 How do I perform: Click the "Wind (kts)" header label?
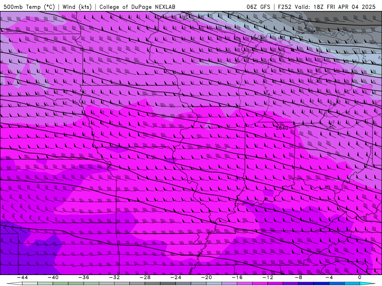(77, 7)
